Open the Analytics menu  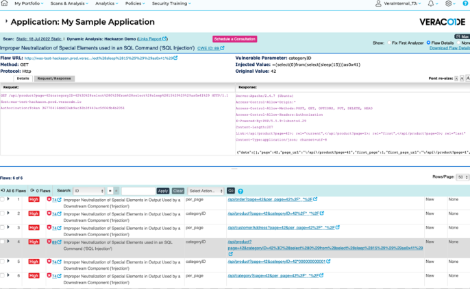point(107,3)
